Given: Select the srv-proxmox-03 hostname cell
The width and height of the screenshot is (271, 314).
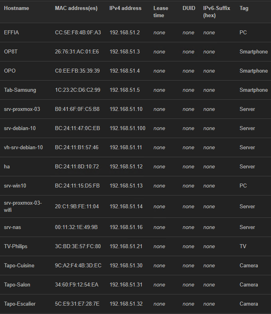Looking at the screenshot, I should click(22, 109).
